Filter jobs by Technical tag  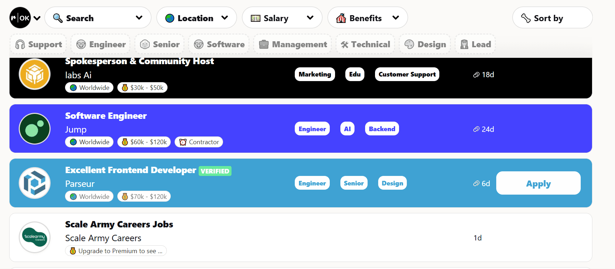point(365,44)
